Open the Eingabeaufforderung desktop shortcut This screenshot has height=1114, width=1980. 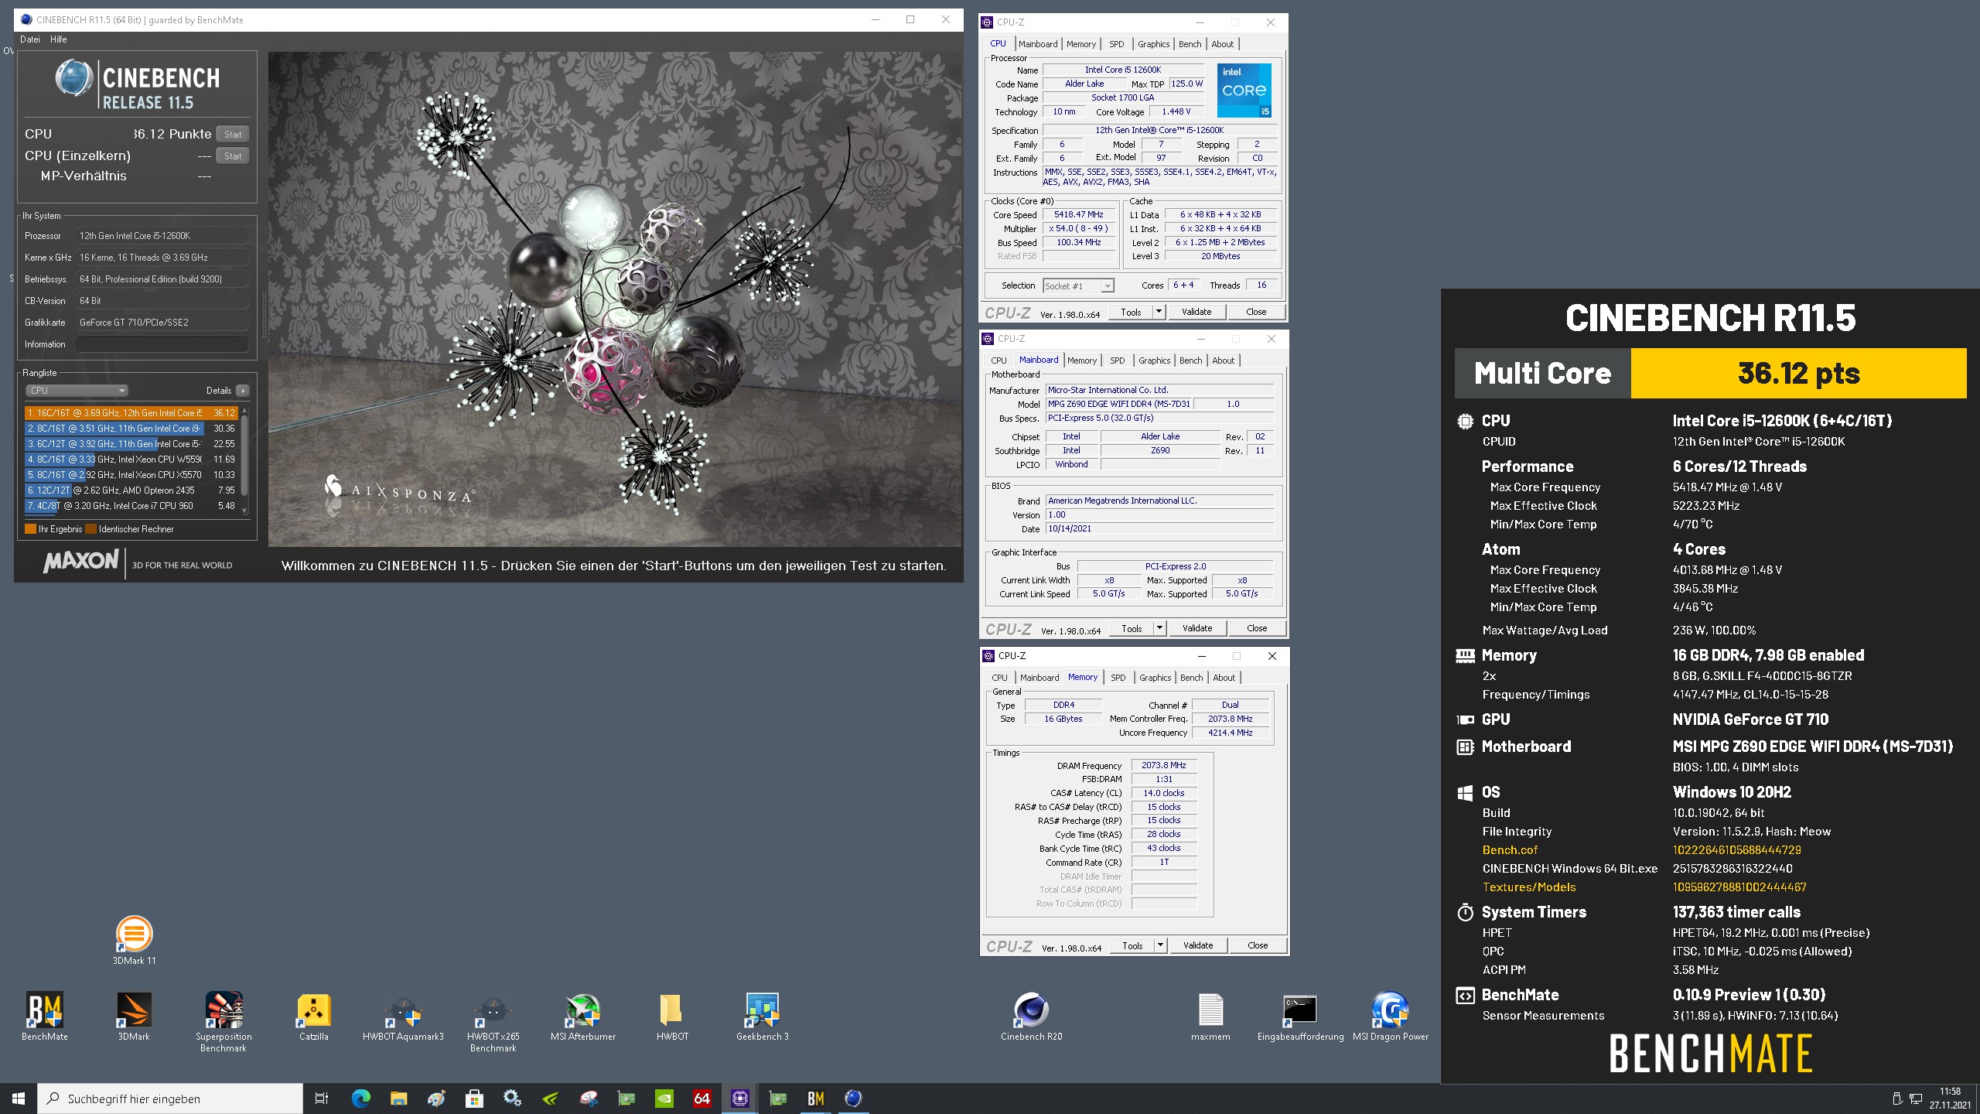[1300, 1017]
